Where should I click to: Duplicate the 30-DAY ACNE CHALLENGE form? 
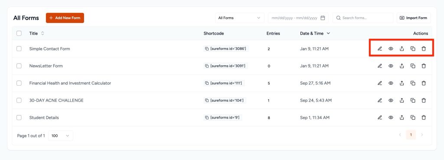click(x=413, y=100)
